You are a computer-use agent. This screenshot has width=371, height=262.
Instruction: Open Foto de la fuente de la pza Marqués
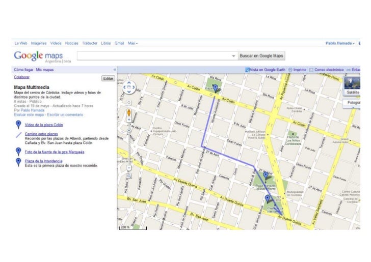pyautogui.click(x=55, y=152)
